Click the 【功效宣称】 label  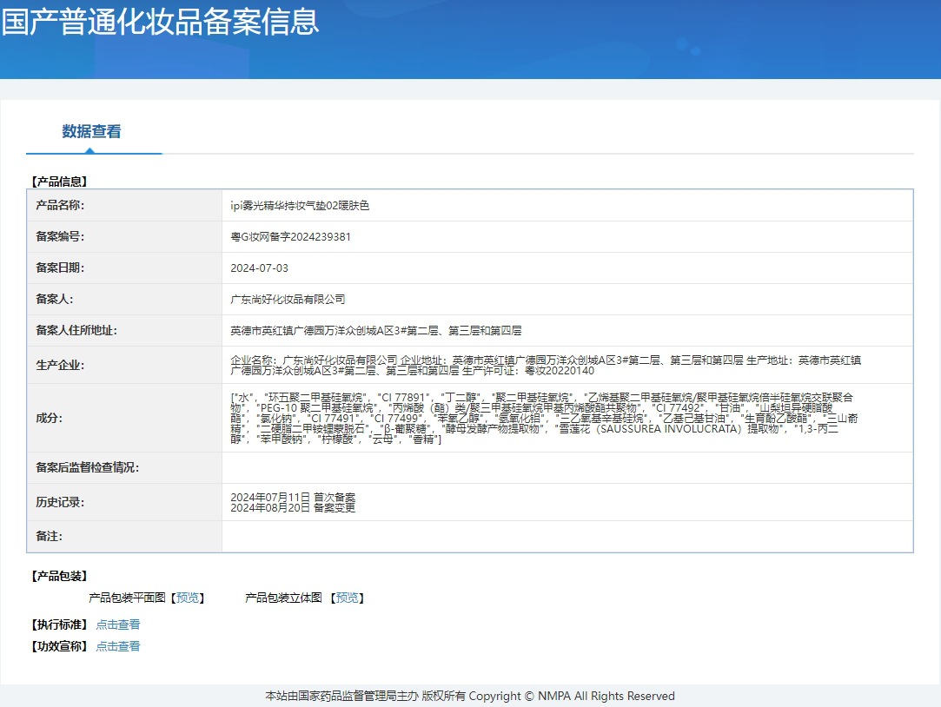pos(59,646)
